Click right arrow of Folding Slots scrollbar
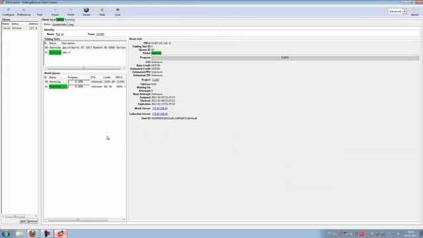 (124, 67)
